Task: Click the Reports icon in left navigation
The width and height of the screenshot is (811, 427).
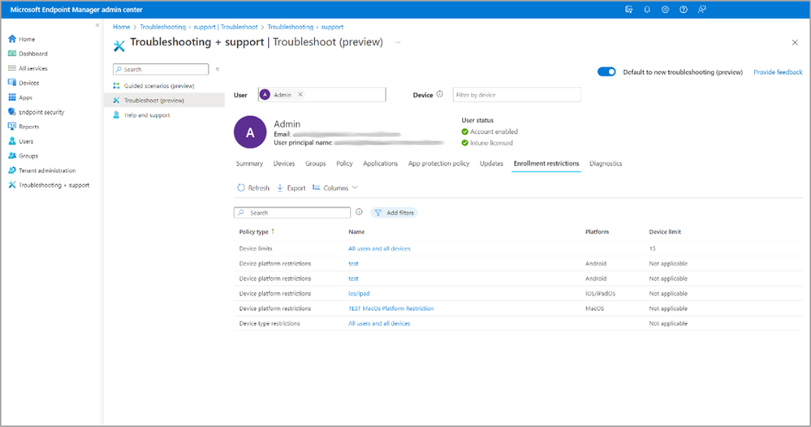Action: click(12, 126)
